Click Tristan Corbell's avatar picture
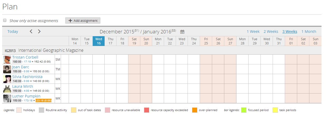The width and height of the screenshot is (326, 119). coord(7,60)
